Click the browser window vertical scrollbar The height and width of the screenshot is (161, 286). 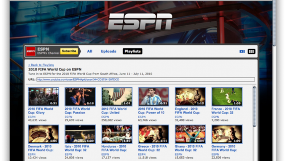(274, 23)
